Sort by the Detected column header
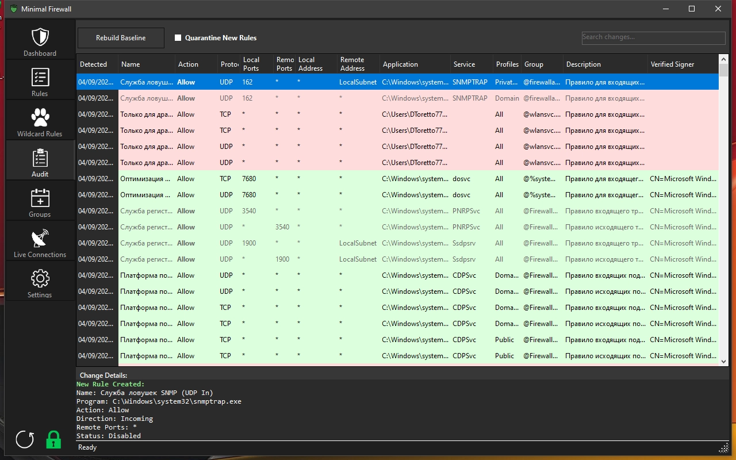 click(x=94, y=64)
